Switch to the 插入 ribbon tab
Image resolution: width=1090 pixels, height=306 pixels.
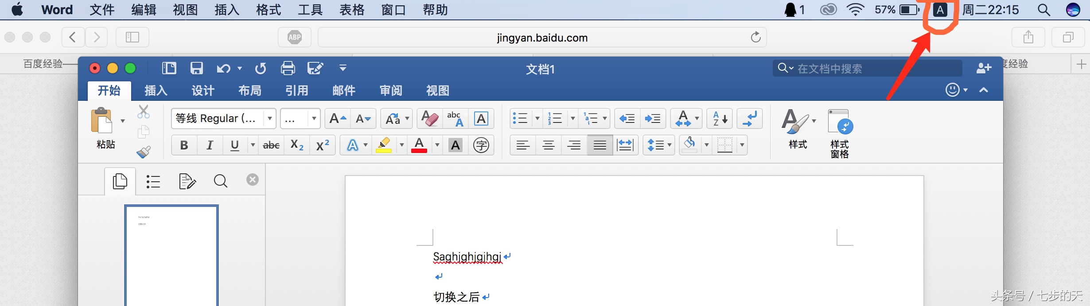156,91
